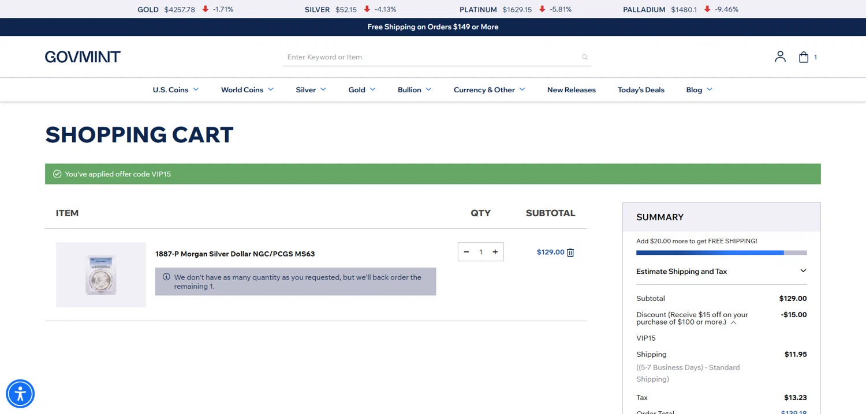Expand Estimate Shipping and Tax section
866x414 pixels.
tap(721, 271)
